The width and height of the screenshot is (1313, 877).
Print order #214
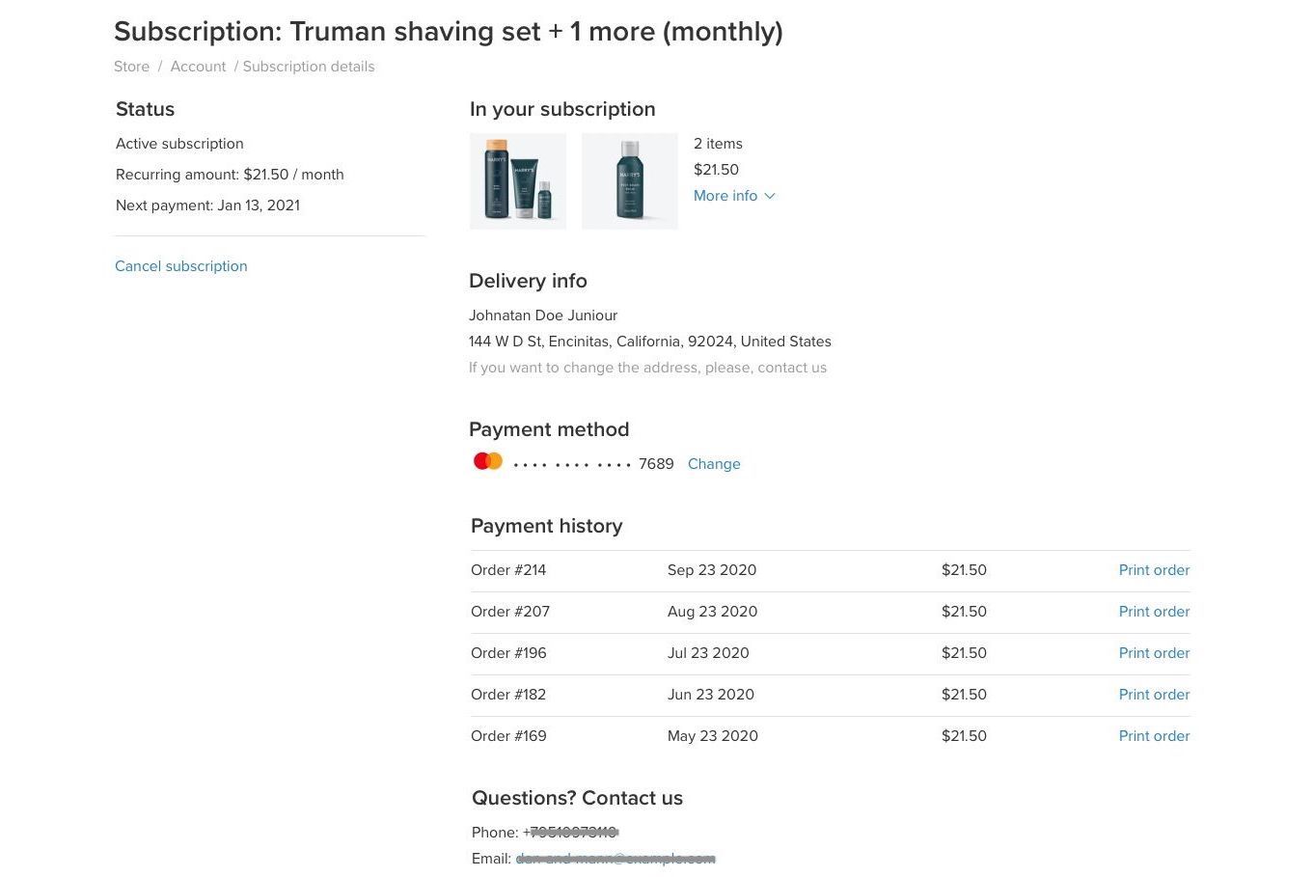click(x=1154, y=569)
